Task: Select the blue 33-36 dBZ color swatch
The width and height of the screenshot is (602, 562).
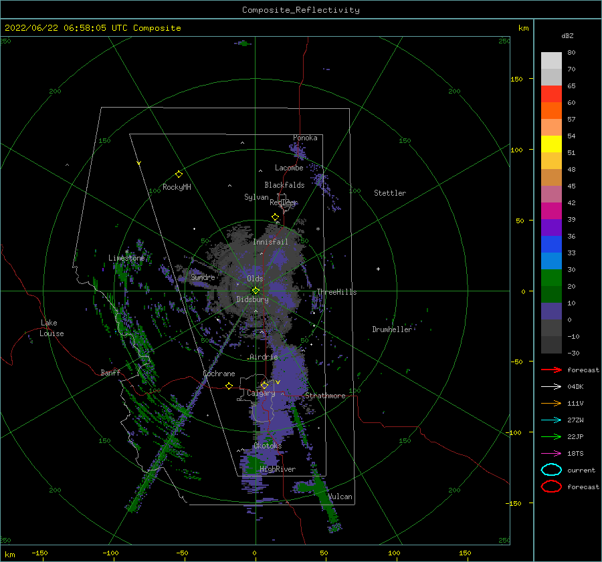Action: (x=551, y=245)
